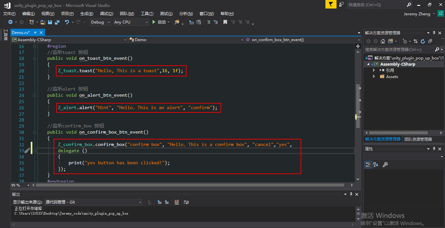Select the Sync with Active Document icon
Viewport: 445px width, 228px height.
416,41
